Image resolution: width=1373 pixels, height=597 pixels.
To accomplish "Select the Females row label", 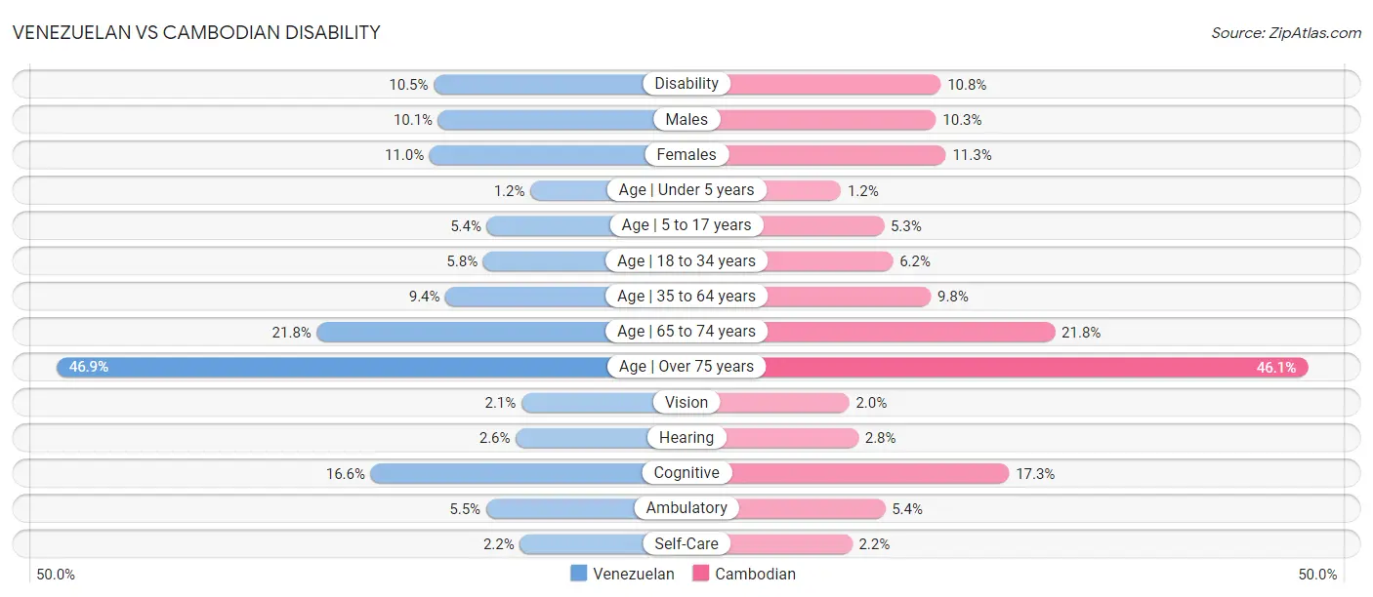I will pyautogui.click(x=686, y=154).
